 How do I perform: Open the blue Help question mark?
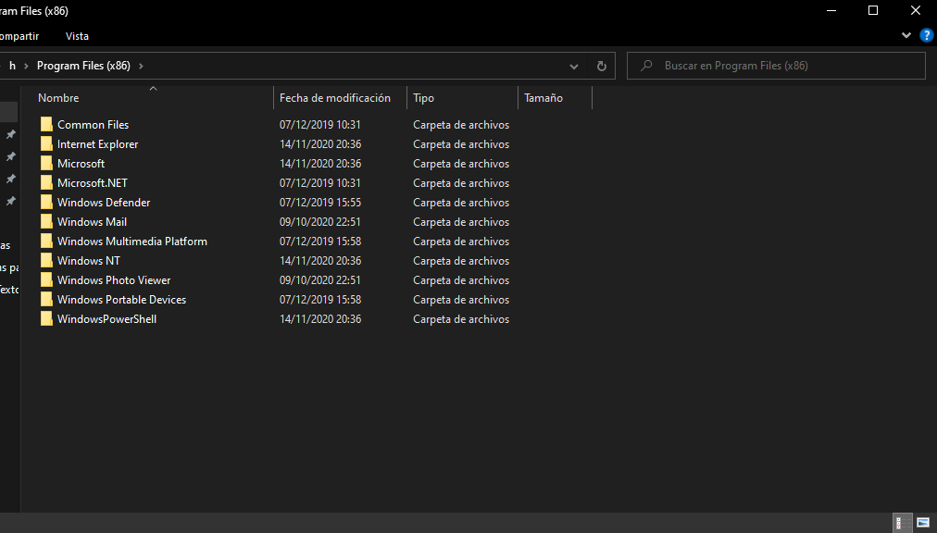click(x=926, y=35)
